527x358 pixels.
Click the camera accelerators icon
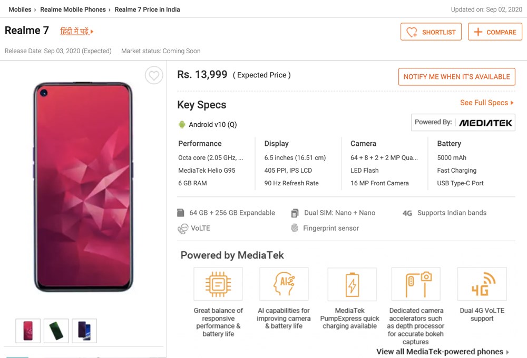click(415, 283)
